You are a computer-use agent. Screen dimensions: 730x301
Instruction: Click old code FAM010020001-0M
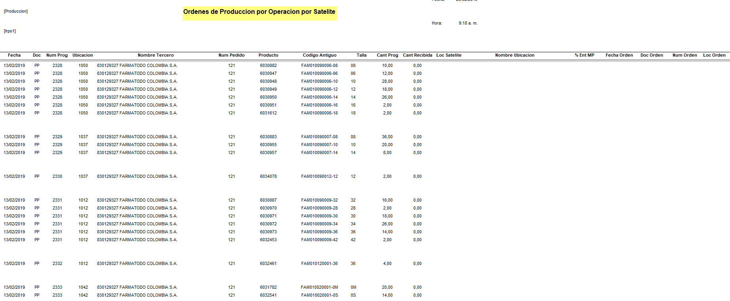click(x=319, y=287)
